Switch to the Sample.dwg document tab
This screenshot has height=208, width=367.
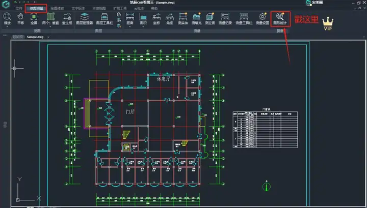35,37
